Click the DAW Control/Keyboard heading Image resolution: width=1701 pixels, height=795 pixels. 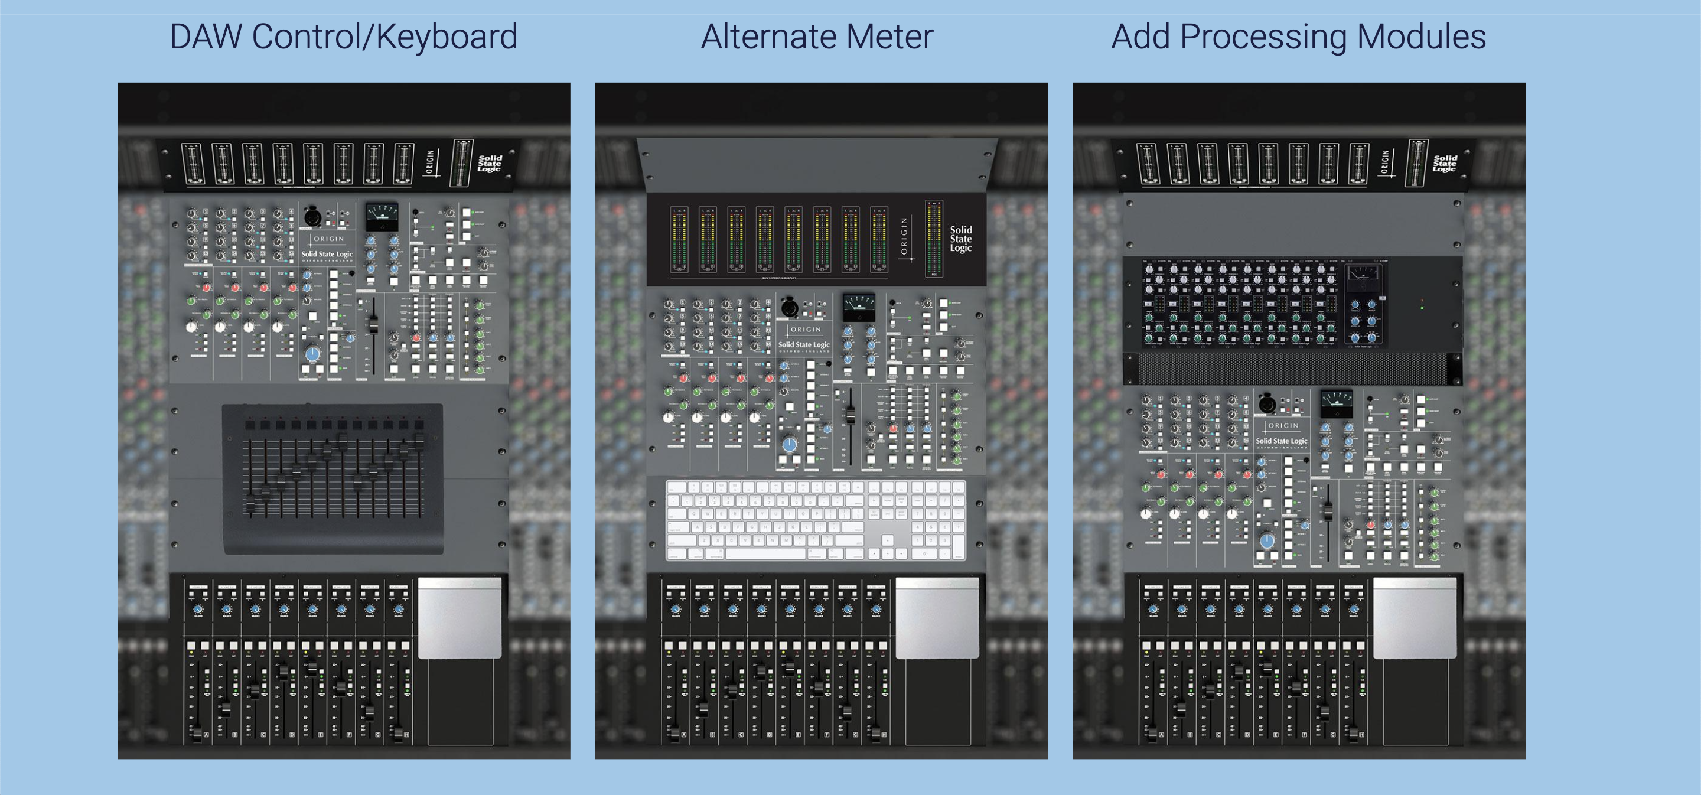pos(343,37)
